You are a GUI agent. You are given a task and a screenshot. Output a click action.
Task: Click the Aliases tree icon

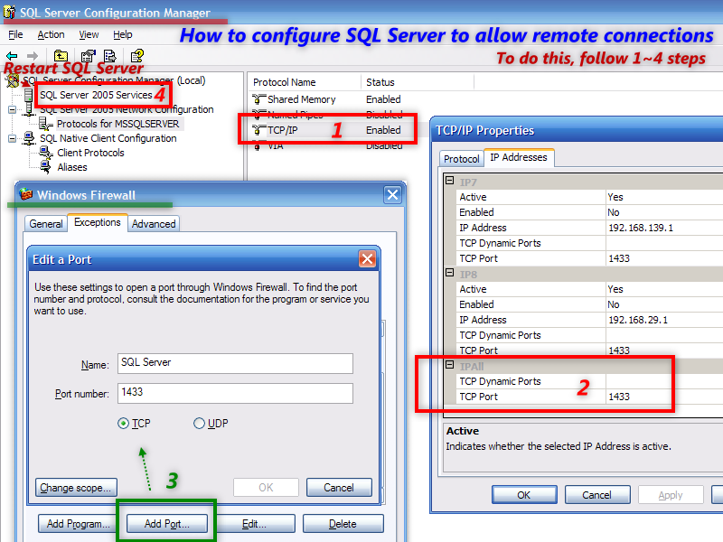pyautogui.click(x=45, y=167)
